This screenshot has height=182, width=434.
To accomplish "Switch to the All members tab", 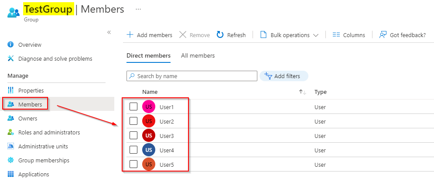I will click(x=198, y=55).
